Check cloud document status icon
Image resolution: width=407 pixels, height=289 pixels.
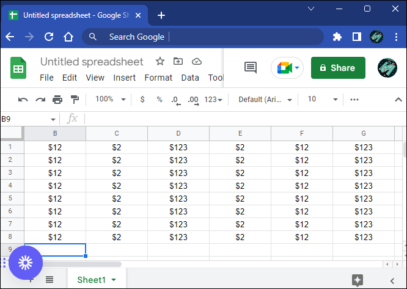coord(197,62)
